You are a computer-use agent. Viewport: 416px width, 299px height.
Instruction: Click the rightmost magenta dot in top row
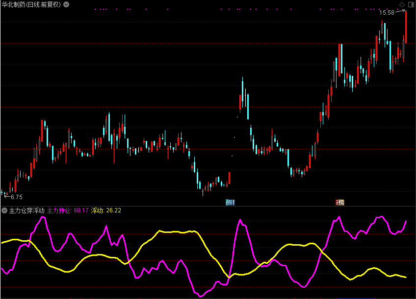pyautogui.click(x=397, y=9)
